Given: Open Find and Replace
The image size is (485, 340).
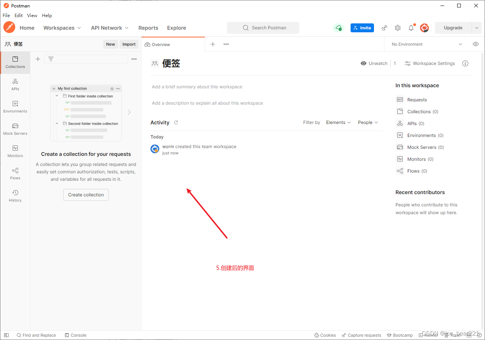Looking at the screenshot, I should 36,335.
